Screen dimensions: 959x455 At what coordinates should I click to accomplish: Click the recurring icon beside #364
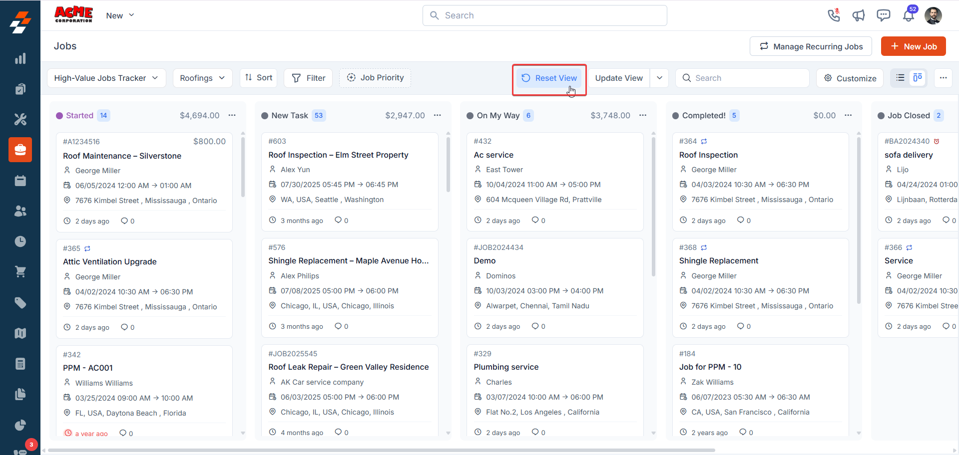click(704, 141)
